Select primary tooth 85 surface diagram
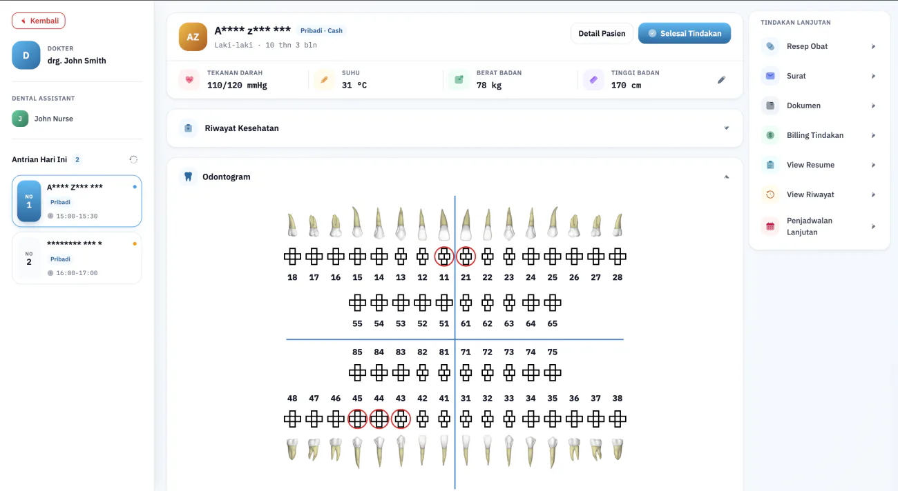Viewport: 898px width, 491px height. (x=357, y=373)
